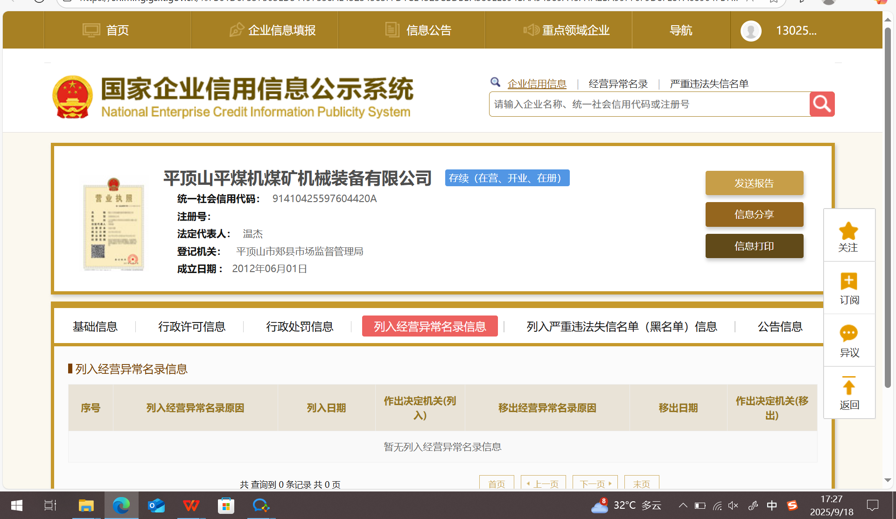Open WPS Office from the taskbar

(191, 505)
